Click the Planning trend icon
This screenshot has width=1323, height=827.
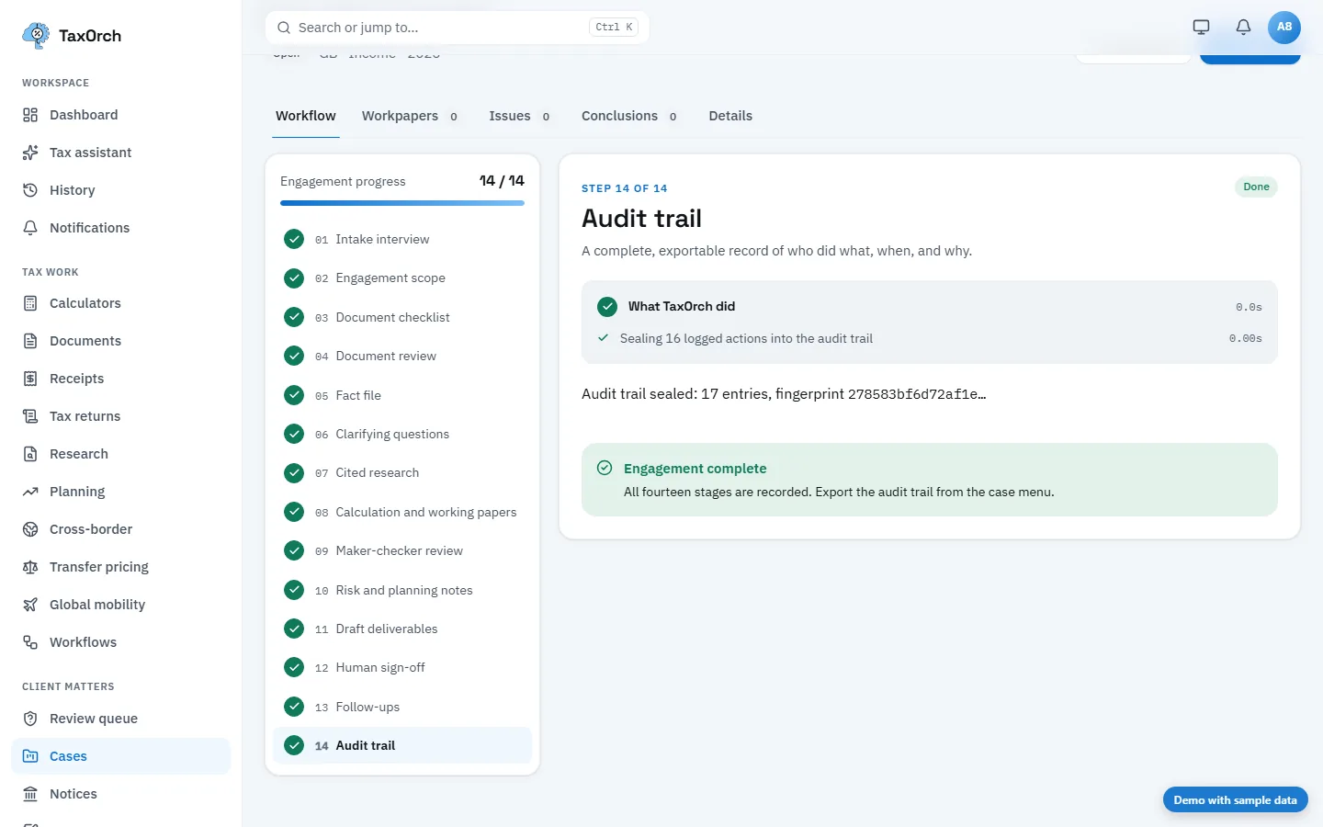coord(30,492)
